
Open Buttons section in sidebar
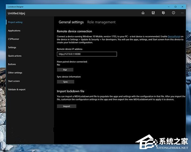tap(12, 64)
